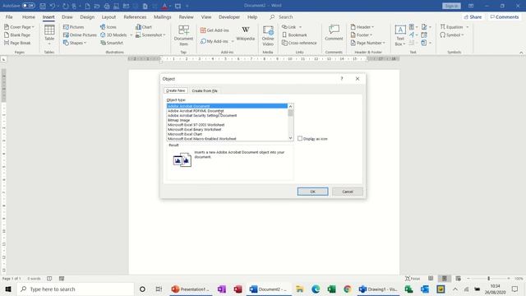The height and width of the screenshot is (296, 526).
Task: Open the Object dialog help question mark
Action: pyautogui.click(x=342, y=79)
